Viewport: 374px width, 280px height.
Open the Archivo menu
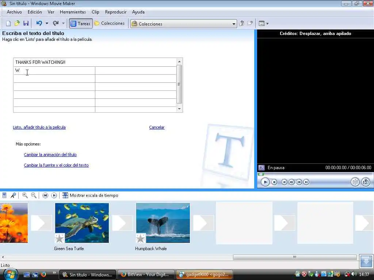(x=14, y=12)
